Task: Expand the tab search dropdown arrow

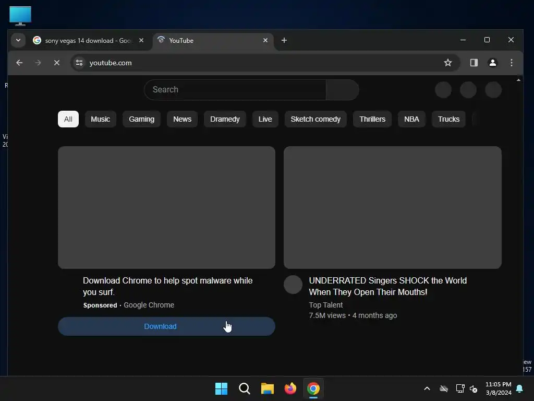Action: tap(18, 40)
